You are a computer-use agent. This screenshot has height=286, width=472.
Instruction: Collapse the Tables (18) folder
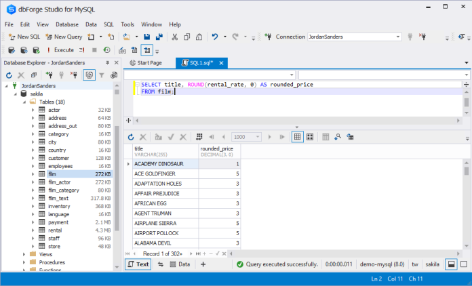(x=24, y=102)
